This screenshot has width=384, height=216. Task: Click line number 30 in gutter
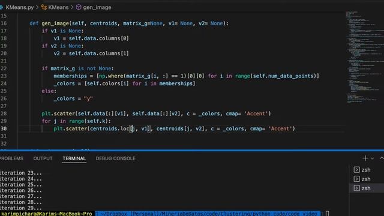pyautogui.click(x=4, y=128)
